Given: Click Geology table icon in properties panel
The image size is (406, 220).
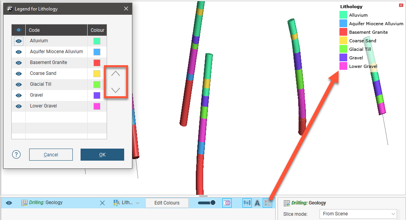Looking at the screenshot, I should pyautogui.click(x=287, y=203).
